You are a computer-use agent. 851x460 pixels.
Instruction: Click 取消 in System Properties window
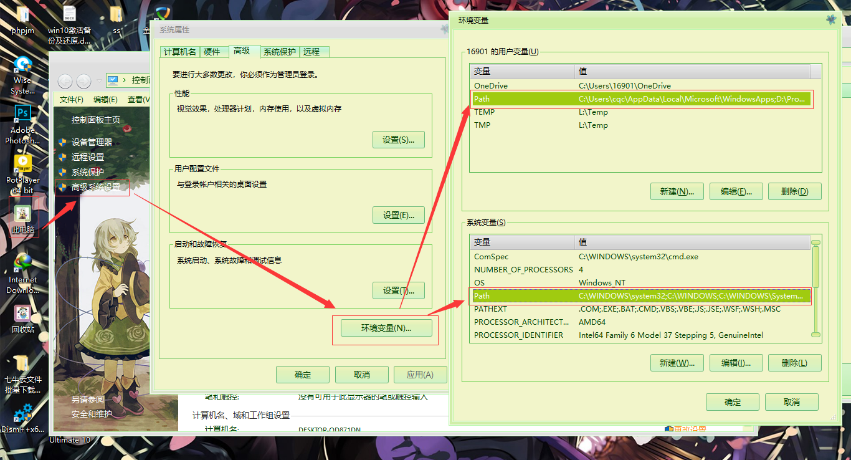(x=362, y=375)
